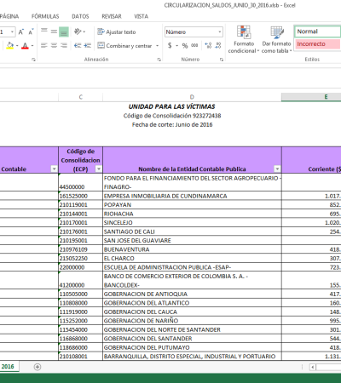Select the 2016 sheet tab
Screen dimensions: 341x383
tap(9, 367)
